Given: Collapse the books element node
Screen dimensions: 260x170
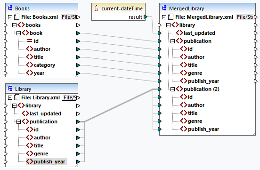Looking at the screenshot, I should click(x=15, y=25).
